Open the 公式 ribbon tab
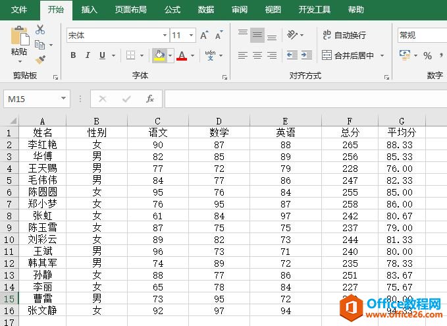 [x=172, y=10]
